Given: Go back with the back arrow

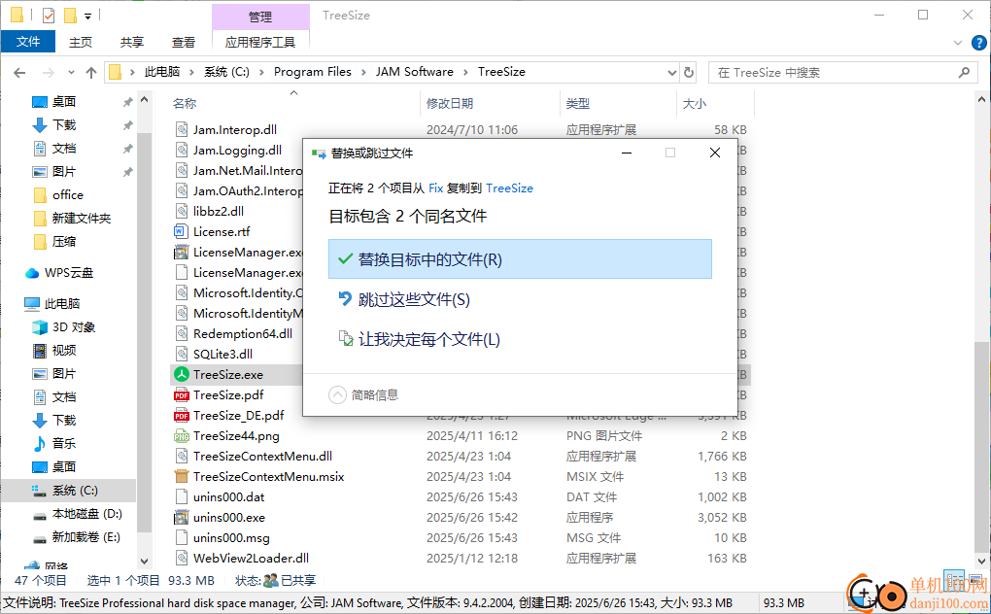Looking at the screenshot, I should [19, 73].
